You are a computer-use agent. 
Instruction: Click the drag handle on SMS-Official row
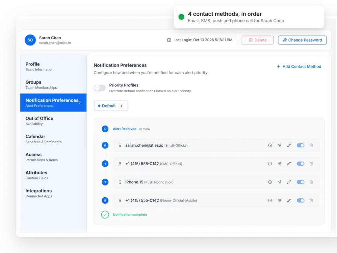click(120, 164)
